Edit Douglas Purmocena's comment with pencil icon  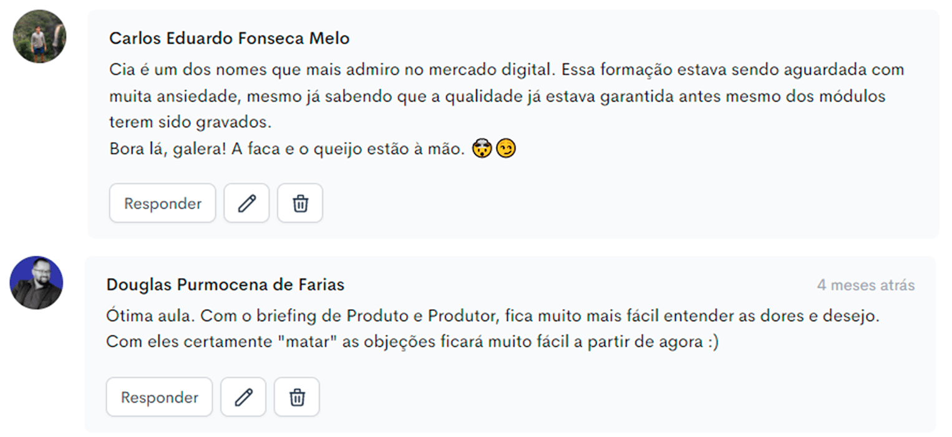click(243, 397)
